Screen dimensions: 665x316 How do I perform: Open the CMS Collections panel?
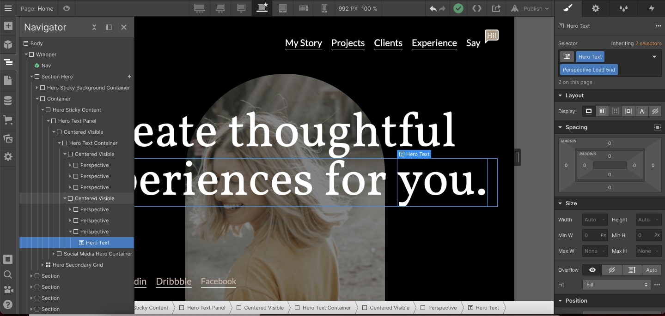pos(8,101)
